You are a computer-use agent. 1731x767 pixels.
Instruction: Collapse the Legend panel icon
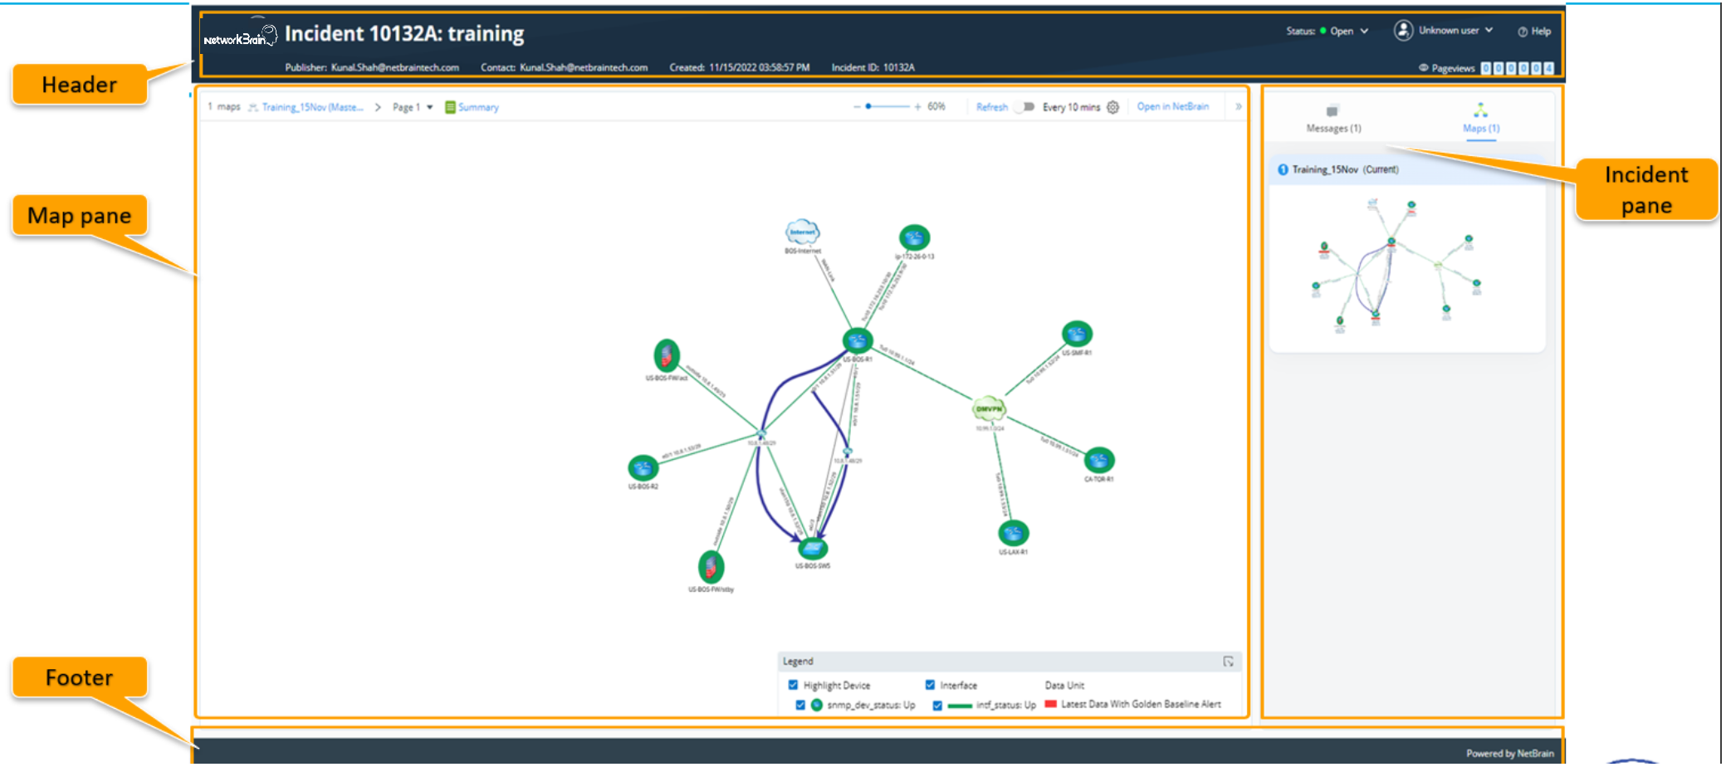click(x=1228, y=662)
